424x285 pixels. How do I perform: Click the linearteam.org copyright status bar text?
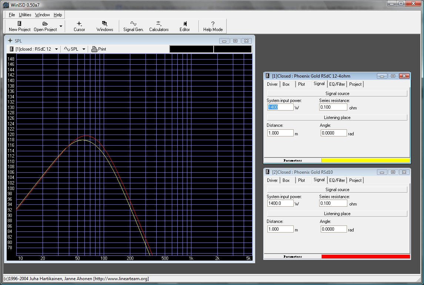coord(76,278)
